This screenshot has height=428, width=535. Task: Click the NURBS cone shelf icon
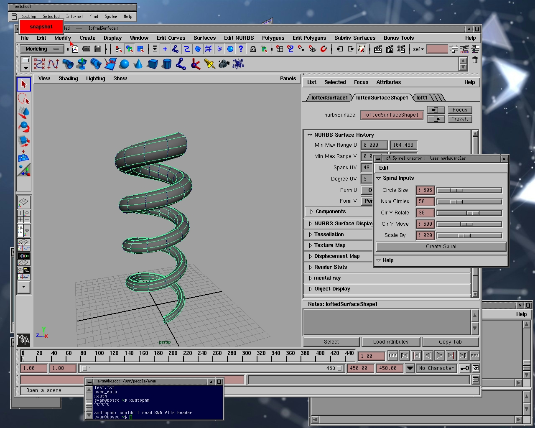tap(138, 64)
